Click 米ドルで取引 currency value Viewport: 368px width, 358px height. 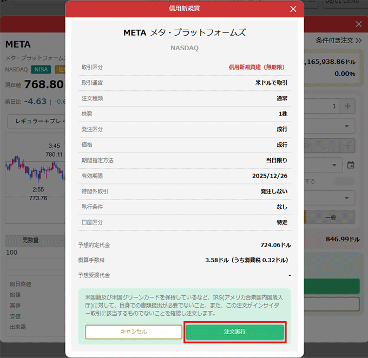coord(271,83)
